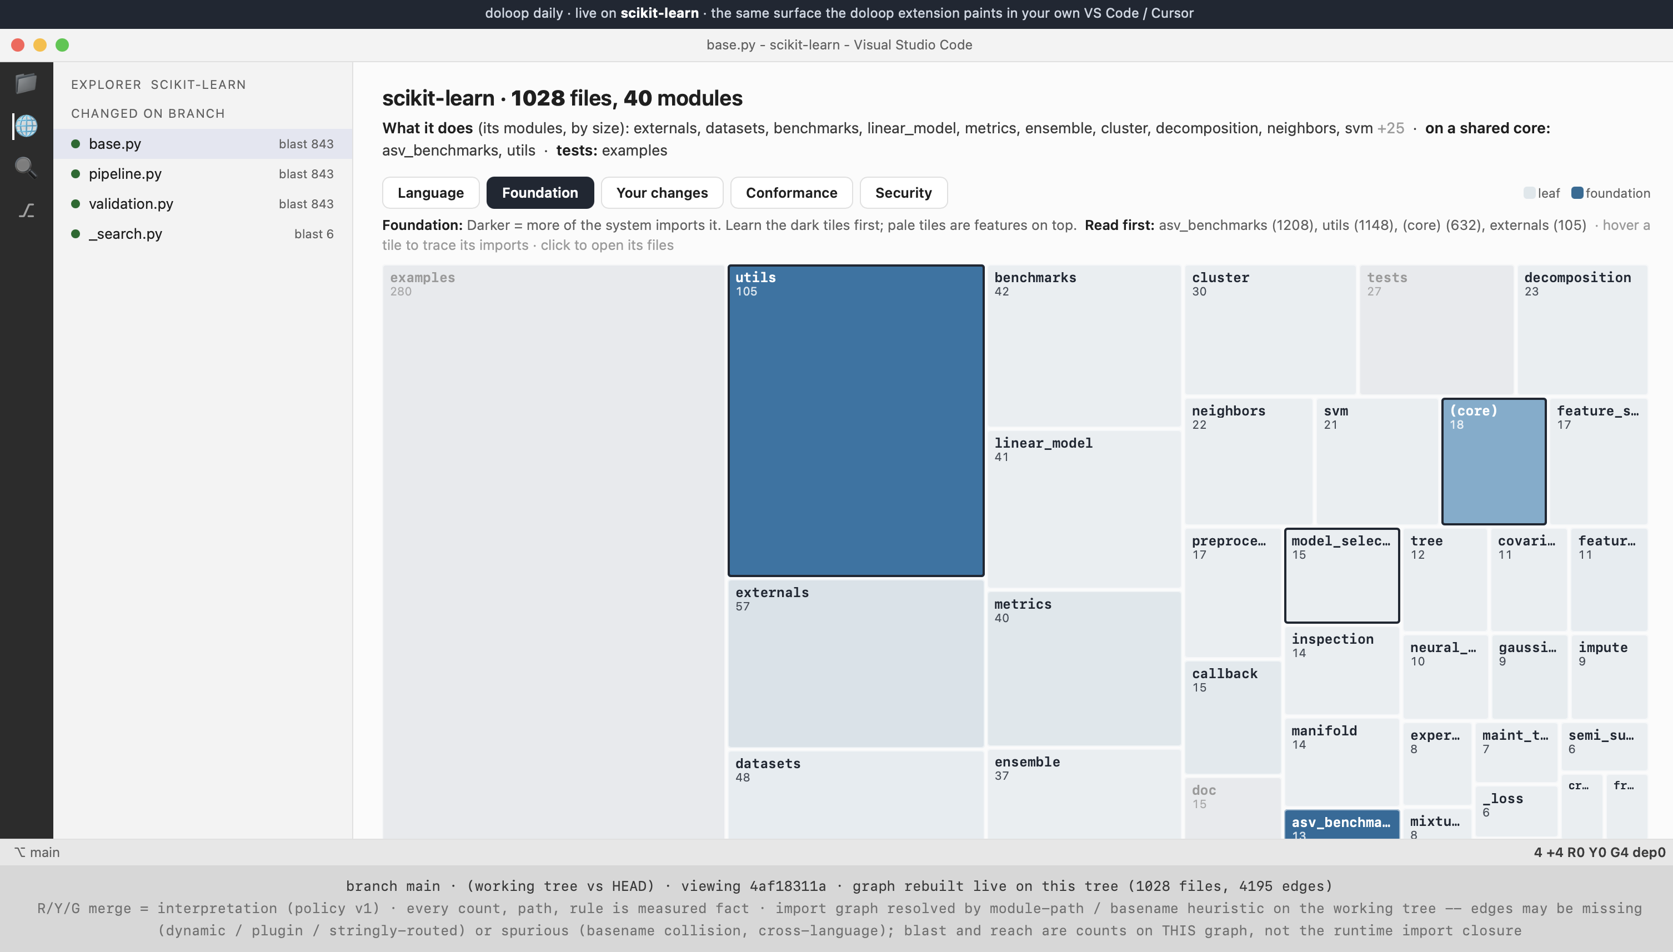
Task: Open the Search magnifier icon
Action: tap(26, 167)
